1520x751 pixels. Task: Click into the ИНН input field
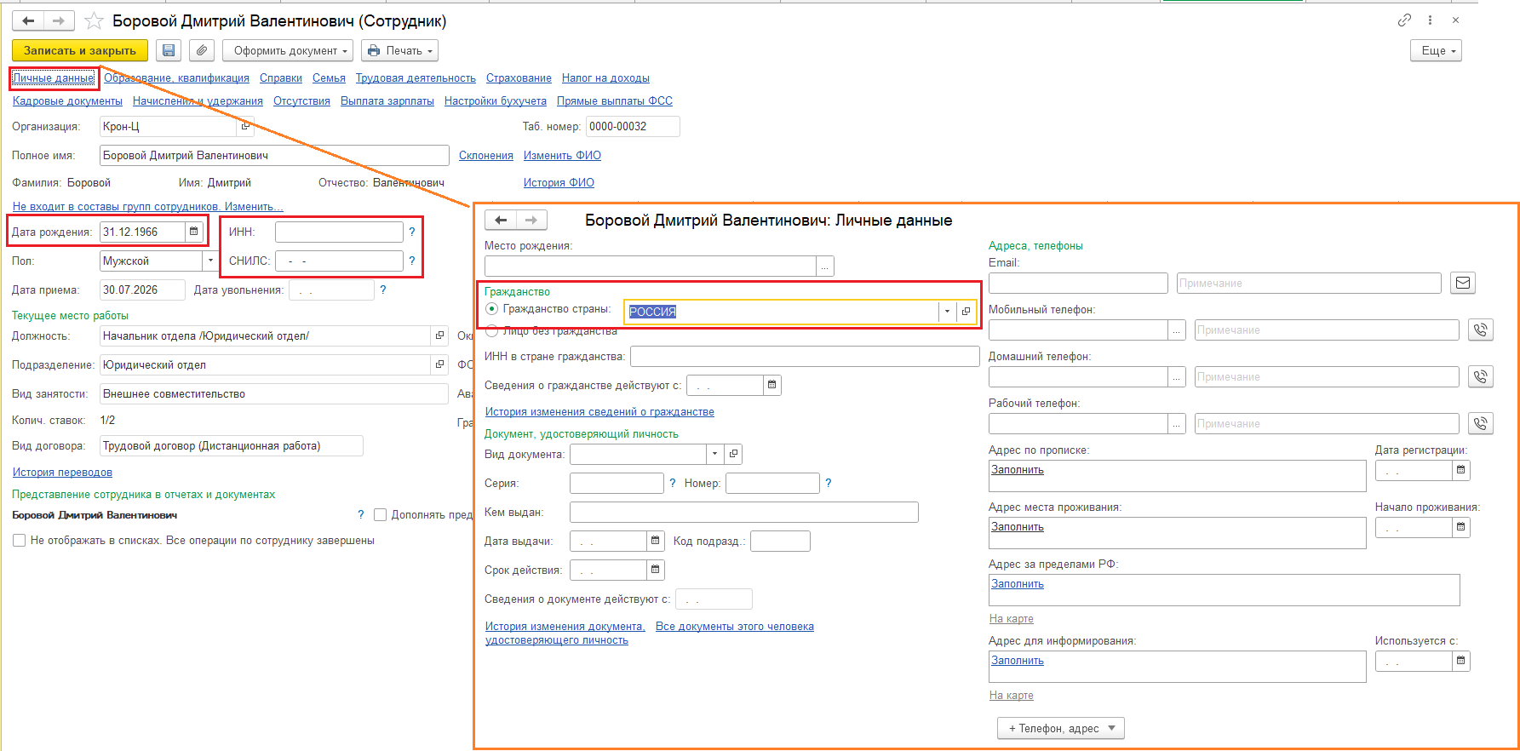point(339,232)
